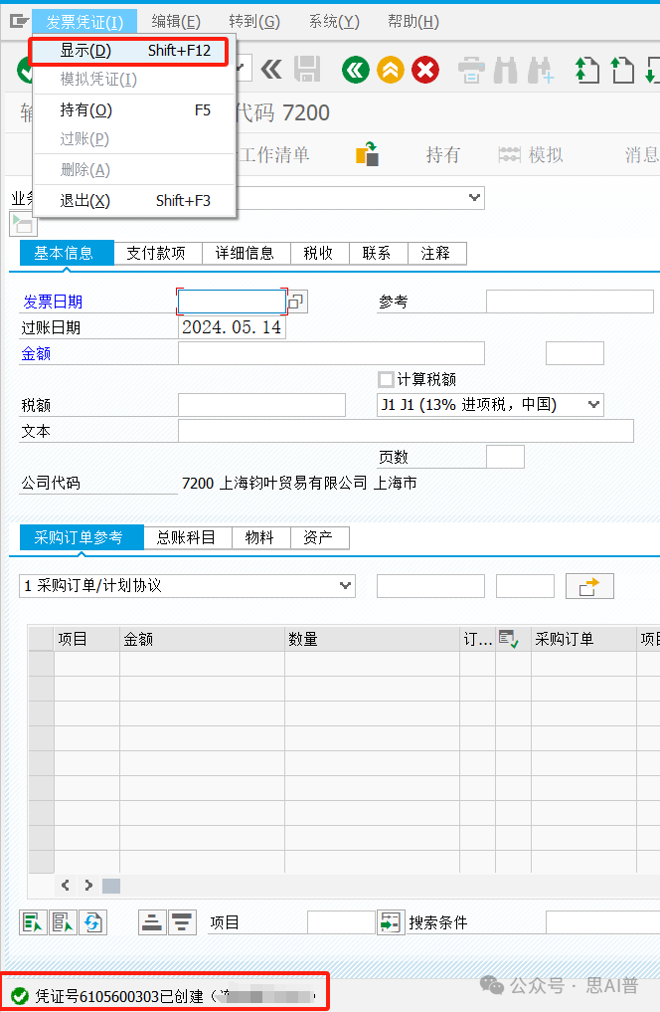Click the yellow Exit up-arrow icon
This screenshot has width=660, height=1012.
coord(391,69)
